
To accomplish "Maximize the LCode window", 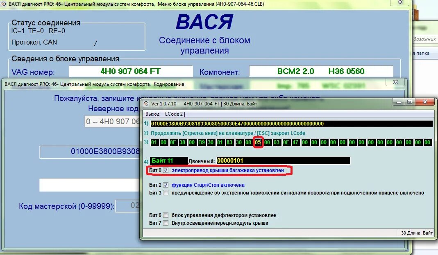I will pyautogui.click(x=409, y=102).
